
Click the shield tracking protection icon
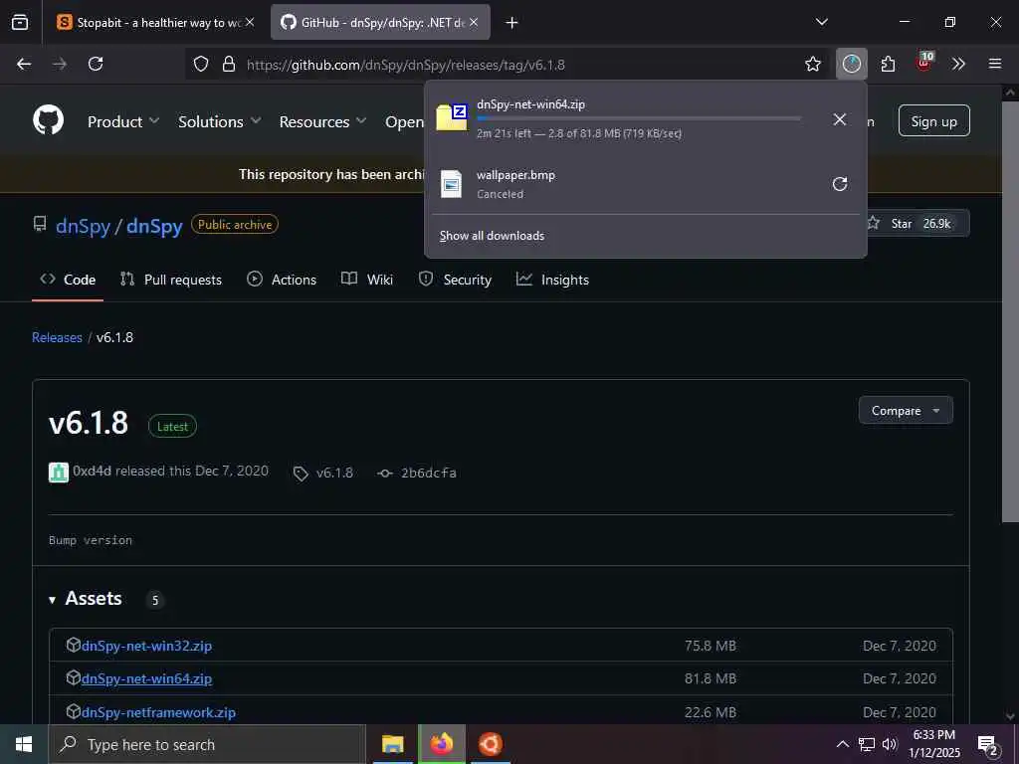(201, 64)
